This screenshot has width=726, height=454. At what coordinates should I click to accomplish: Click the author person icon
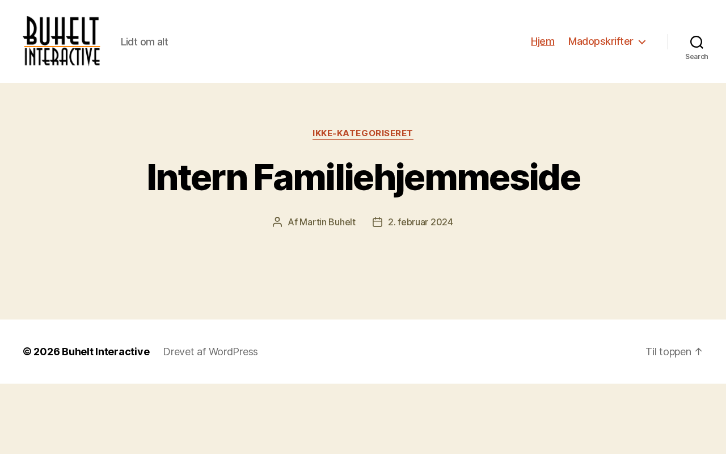[x=277, y=222]
